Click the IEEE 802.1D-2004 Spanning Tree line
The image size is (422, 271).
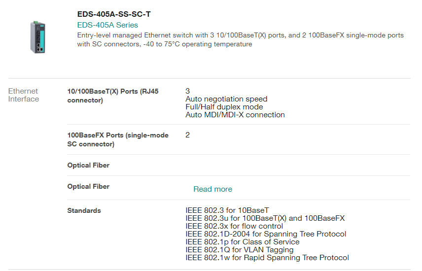pyautogui.click(x=266, y=234)
